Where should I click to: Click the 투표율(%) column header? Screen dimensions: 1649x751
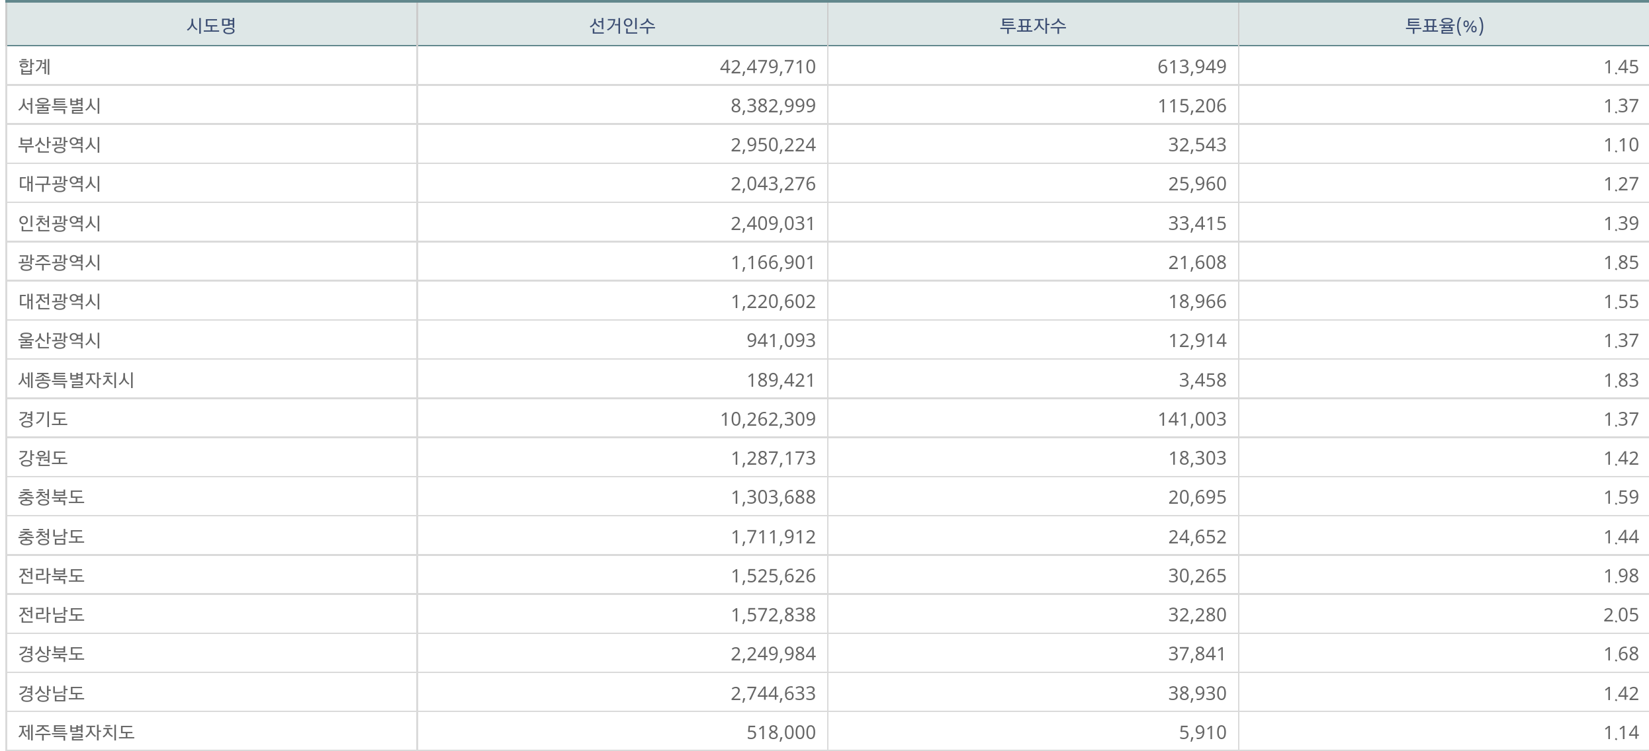(x=1444, y=26)
